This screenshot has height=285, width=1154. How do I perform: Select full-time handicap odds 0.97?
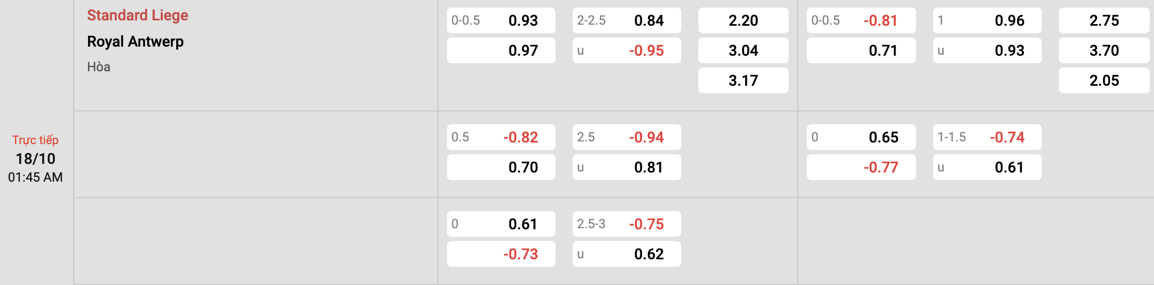coord(501,50)
